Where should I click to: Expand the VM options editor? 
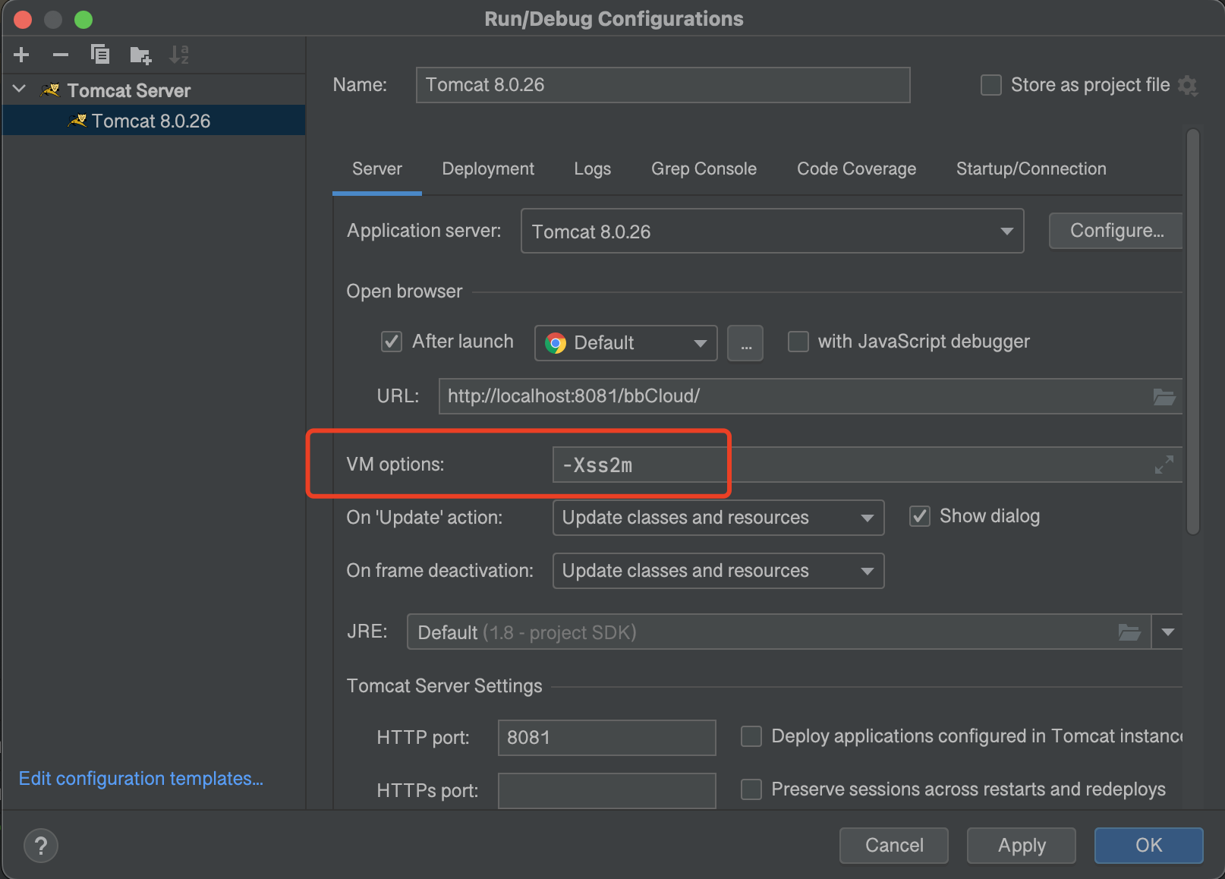(x=1165, y=465)
